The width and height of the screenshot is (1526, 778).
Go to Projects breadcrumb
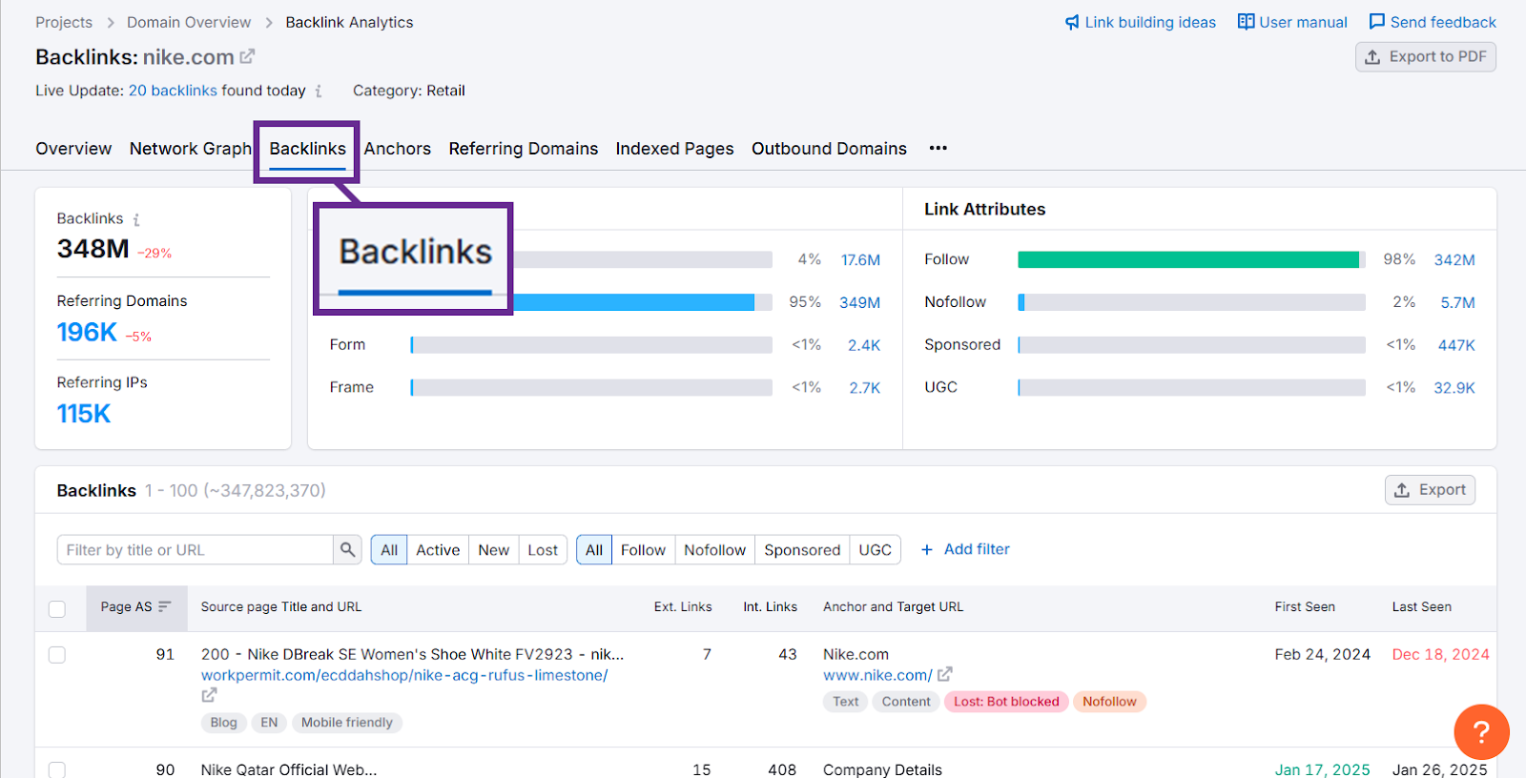pyautogui.click(x=64, y=22)
